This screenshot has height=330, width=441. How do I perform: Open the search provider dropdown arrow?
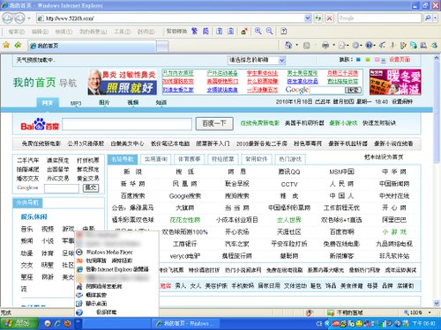pos(436,18)
